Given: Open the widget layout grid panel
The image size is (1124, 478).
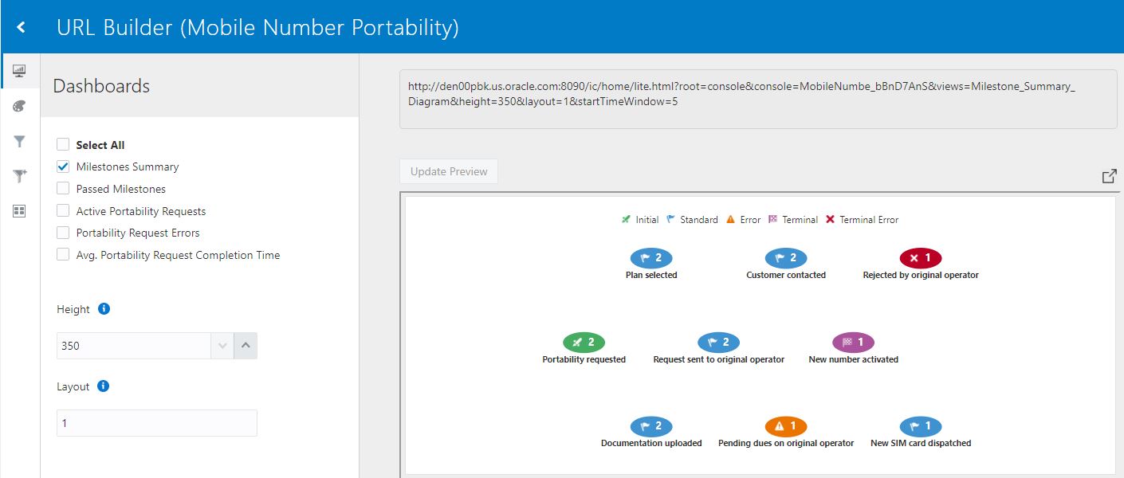Looking at the screenshot, I should pyautogui.click(x=19, y=211).
